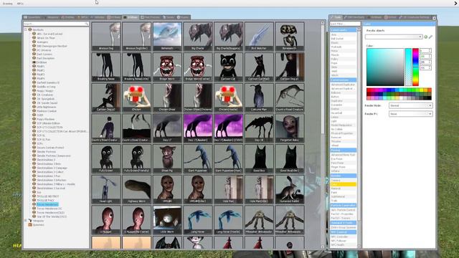The image size is (459, 258).
Task: Switch to the Entities tab
Action: pyautogui.click(x=68, y=17)
